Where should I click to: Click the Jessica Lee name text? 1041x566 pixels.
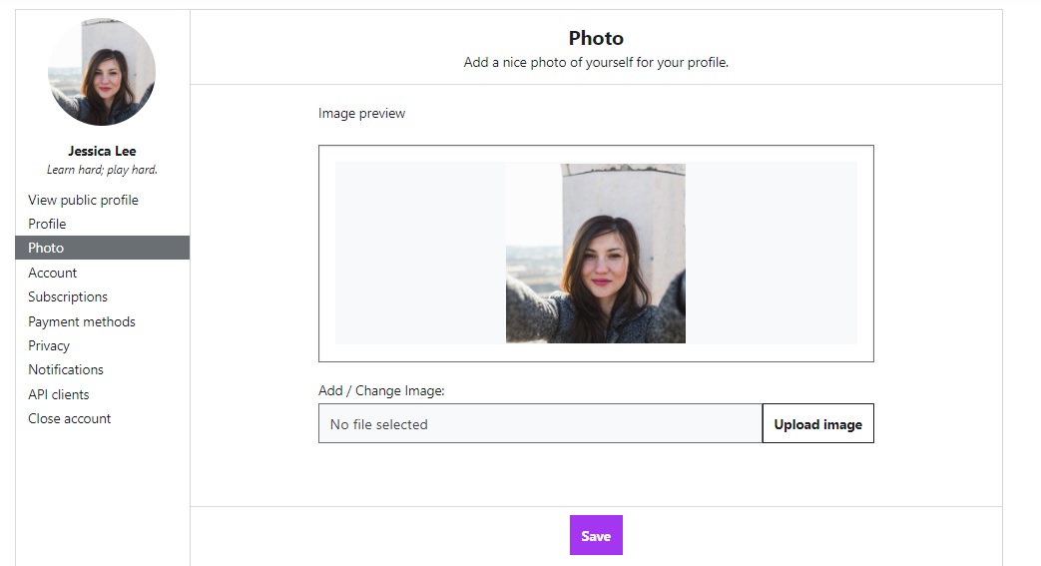pyautogui.click(x=102, y=151)
